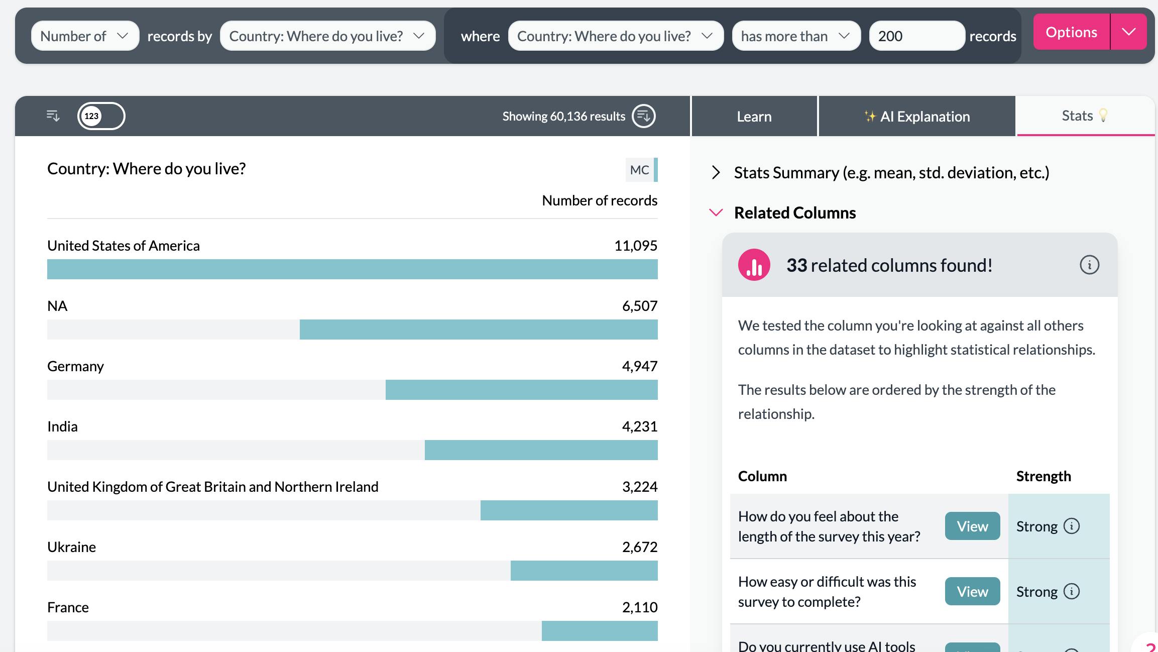Click info icon next to second Strong rating
The image size is (1158, 652).
(1072, 591)
